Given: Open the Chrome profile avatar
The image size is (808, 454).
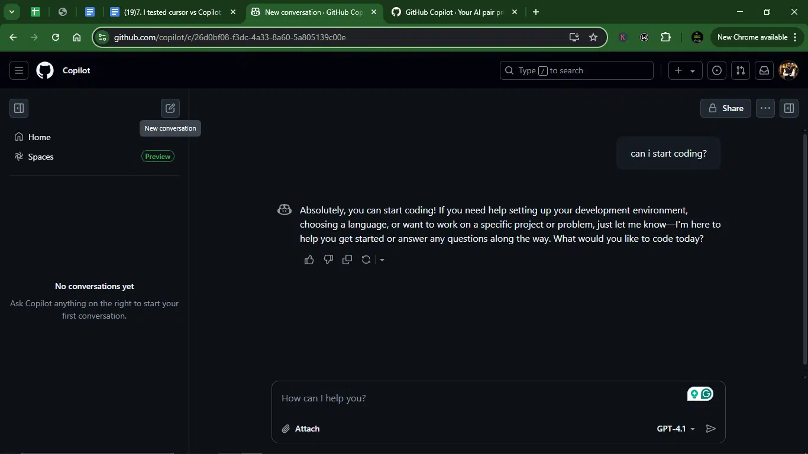Looking at the screenshot, I should click(697, 37).
